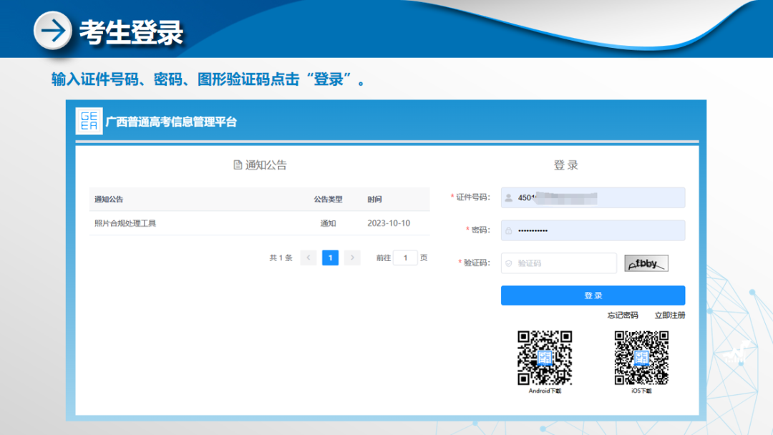Focus the 证件号码 input field
The image size is (773, 435).
point(593,197)
